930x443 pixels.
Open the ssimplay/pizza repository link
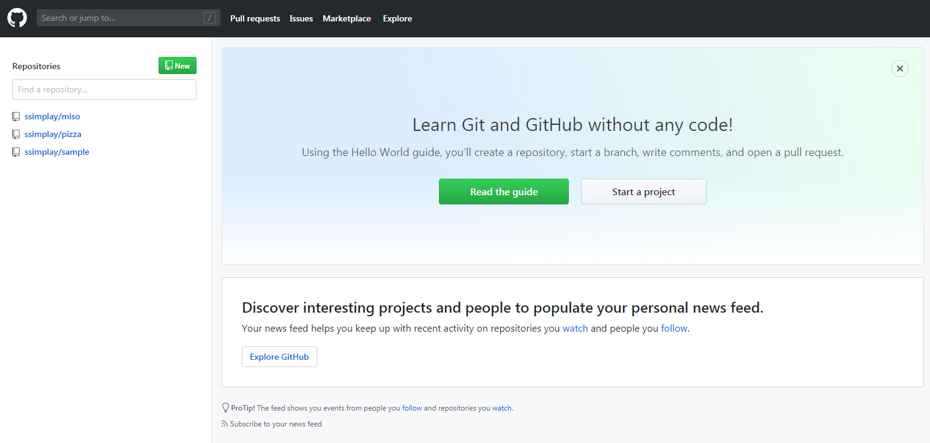pyautogui.click(x=53, y=134)
